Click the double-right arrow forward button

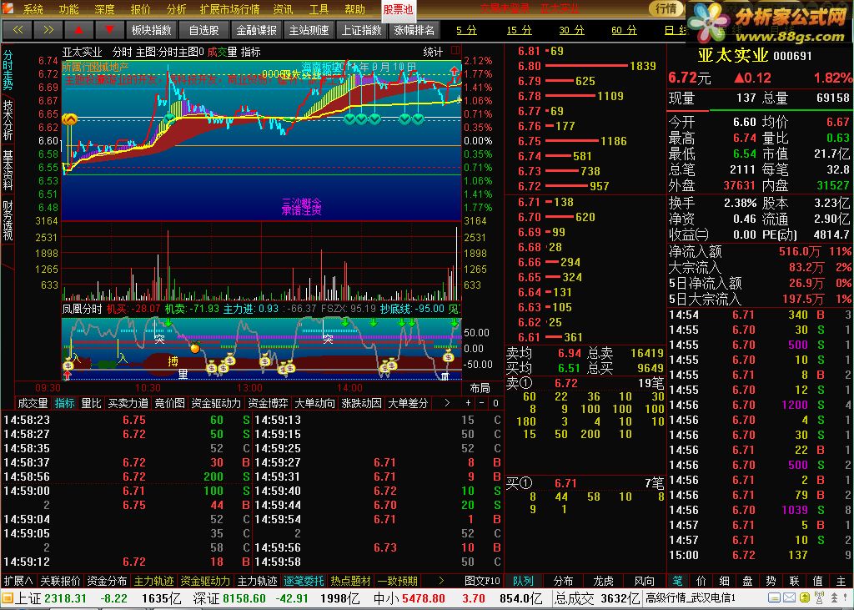[x=48, y=30]
